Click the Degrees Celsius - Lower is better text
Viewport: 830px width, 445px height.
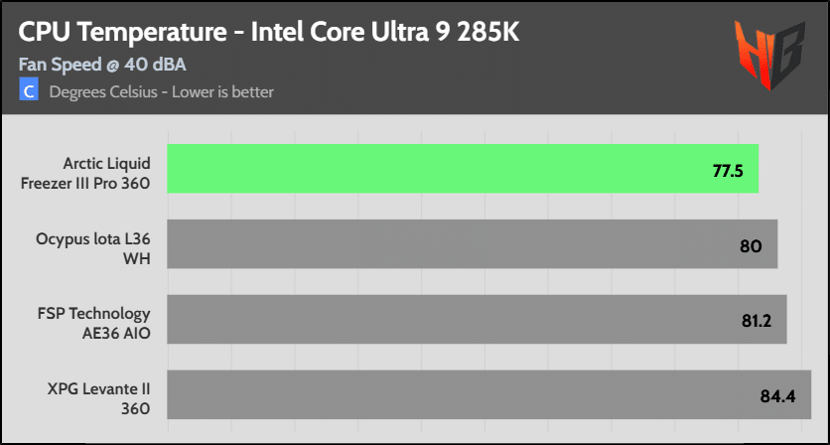(x=162, y=91)
